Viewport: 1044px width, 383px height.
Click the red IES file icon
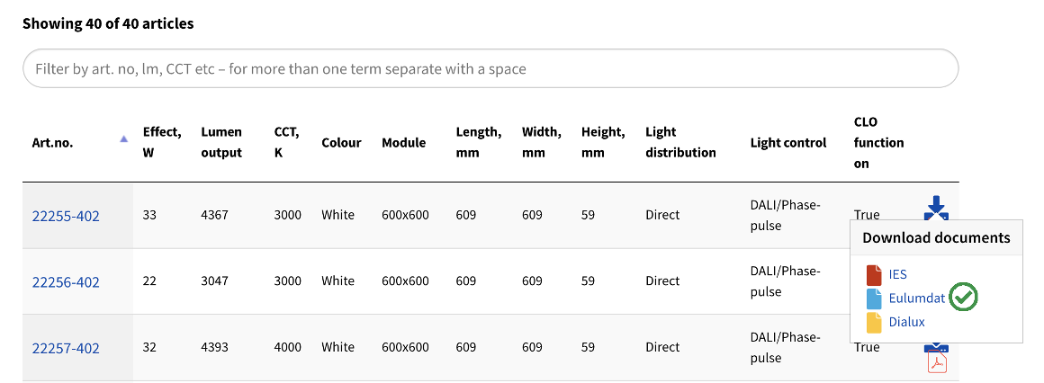coord(874,274)
